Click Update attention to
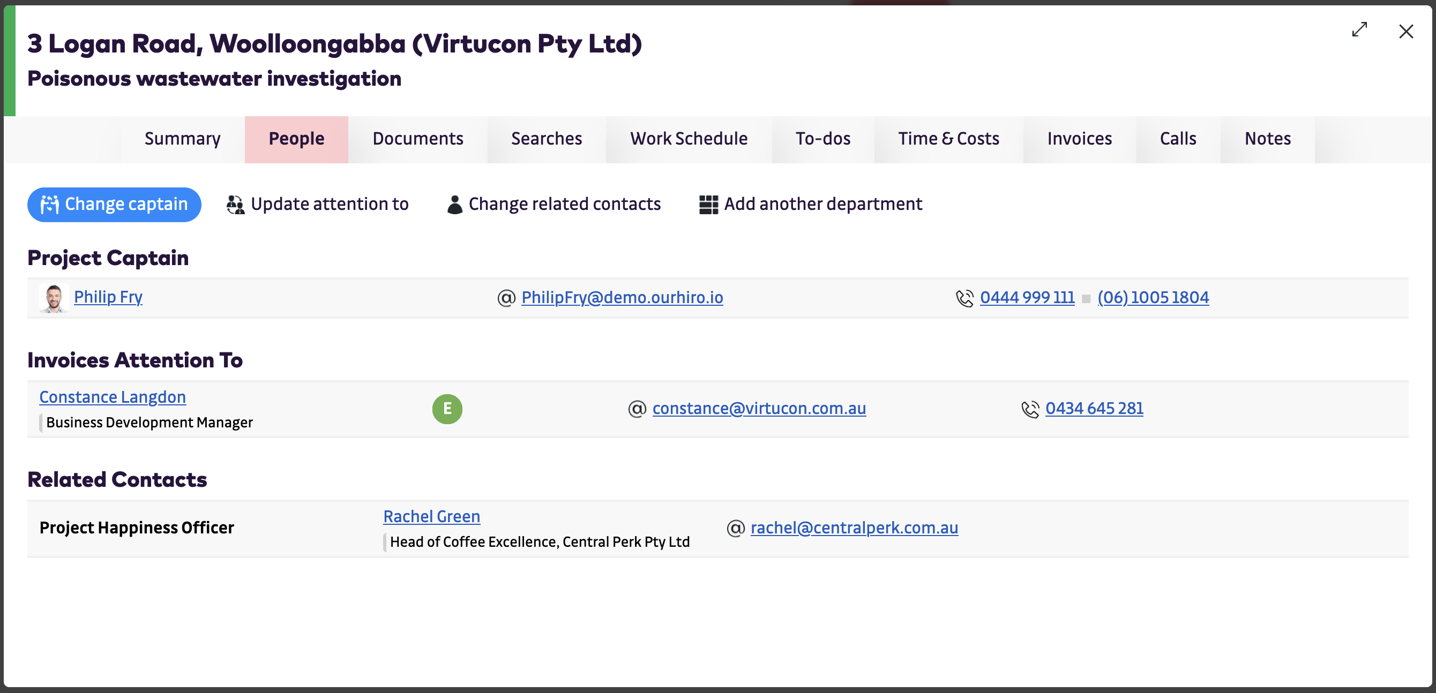The width and height of the screenshot is (1436, 693). [318, 205]
